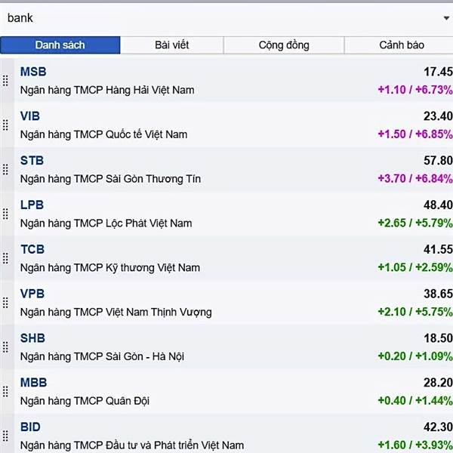Click MSB change +1.10 / +6.73%

coord(415,90)
